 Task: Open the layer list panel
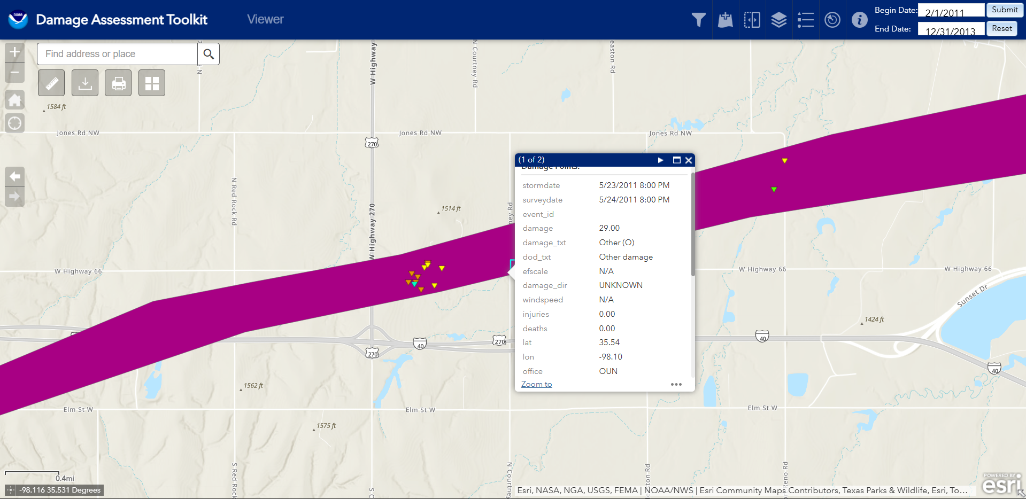click(778, 20)
